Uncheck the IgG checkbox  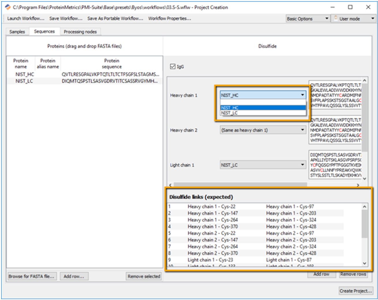[173, 66]
